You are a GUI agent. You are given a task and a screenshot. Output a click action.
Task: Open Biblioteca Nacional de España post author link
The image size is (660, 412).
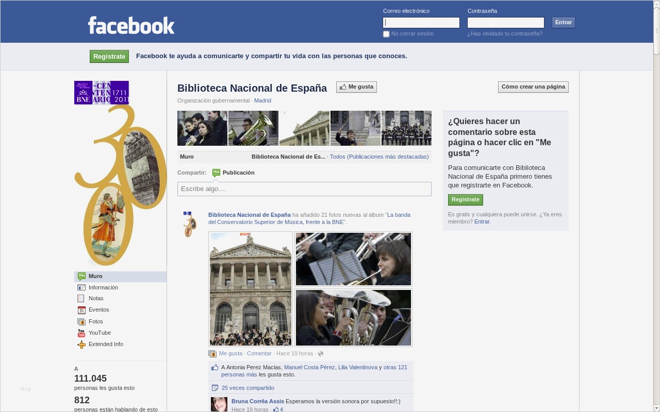coord(250,215)
